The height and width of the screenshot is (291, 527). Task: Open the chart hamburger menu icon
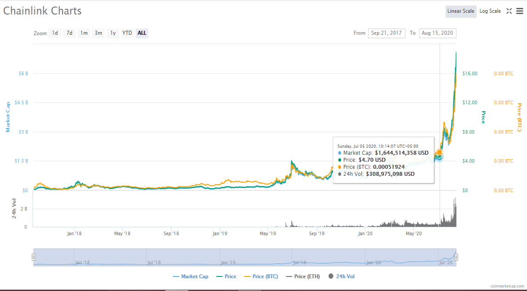tap(520, 11)
